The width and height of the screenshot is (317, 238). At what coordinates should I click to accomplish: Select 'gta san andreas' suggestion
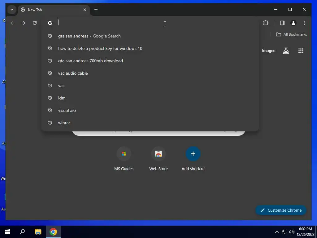(150, 36)
